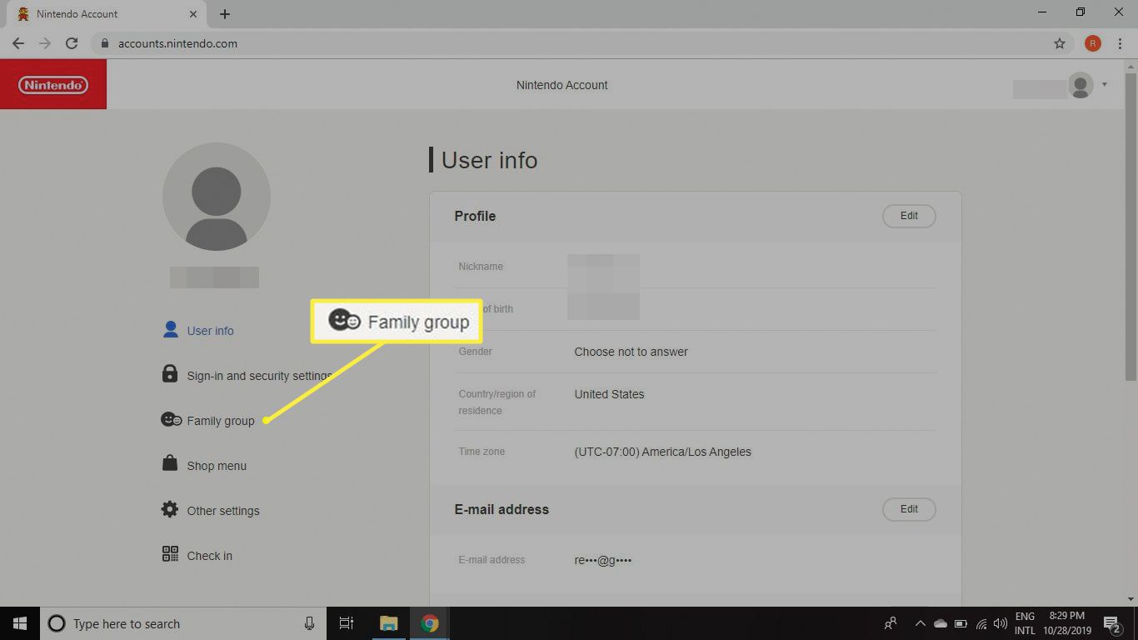Viewport: 1138px width, 640px height.
Task: Click the Choose not to answer gender value
Action: (x=631, y=352)
